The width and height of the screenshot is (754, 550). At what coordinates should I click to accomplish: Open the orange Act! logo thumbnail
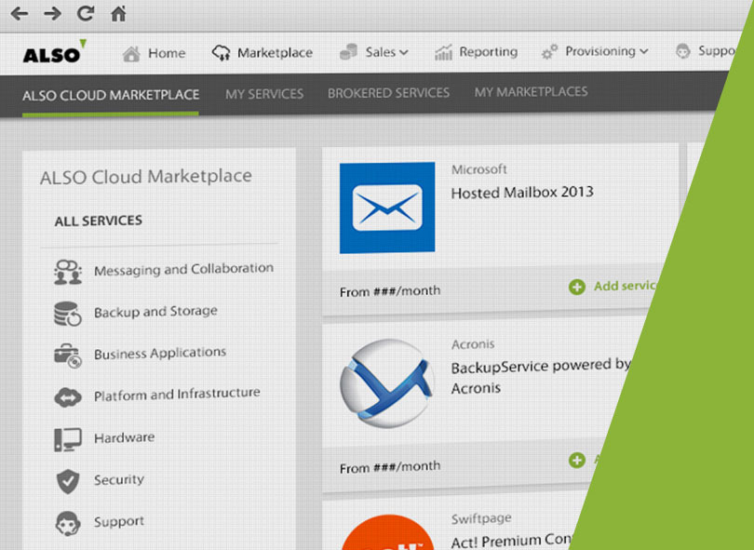(388, 532)
